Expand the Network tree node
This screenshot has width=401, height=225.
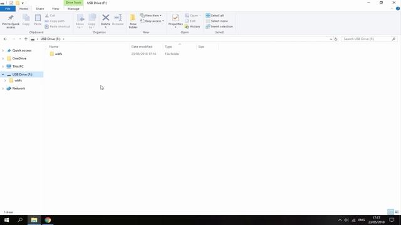[x=3, y=89]
